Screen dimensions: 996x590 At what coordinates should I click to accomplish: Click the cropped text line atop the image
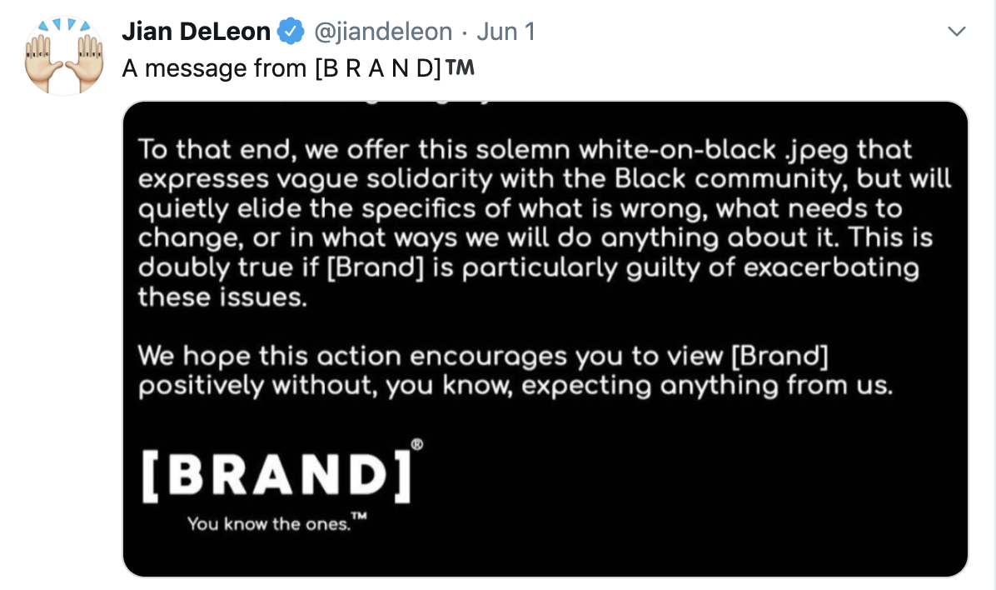[416, 106]
